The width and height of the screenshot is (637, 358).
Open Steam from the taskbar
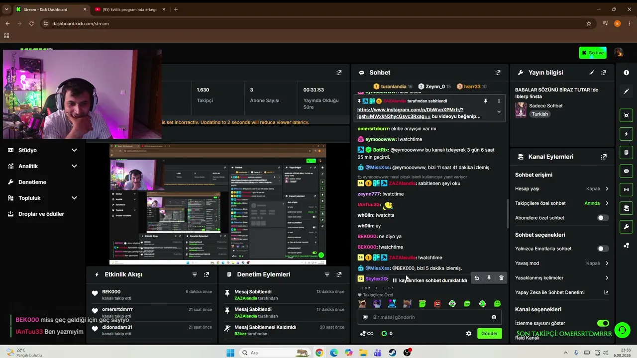393,353
